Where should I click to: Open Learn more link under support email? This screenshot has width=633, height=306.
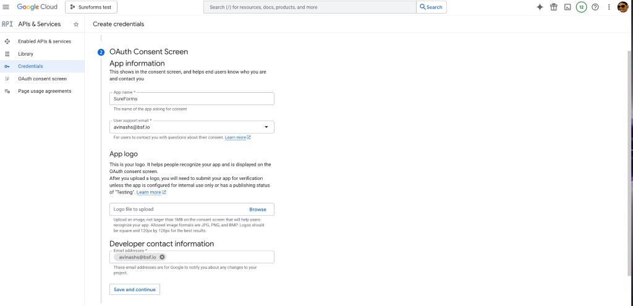point(238,138)
